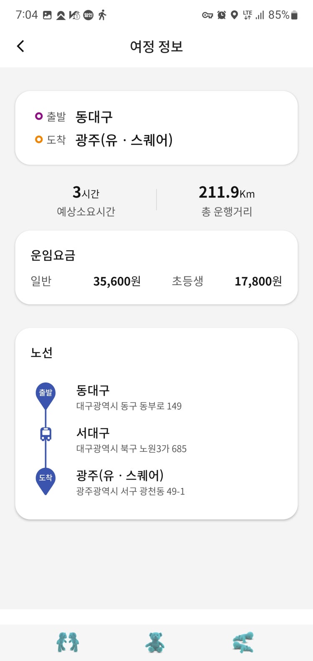Viewport: 313px width, 661px height.
Task: Tap the 211.9Km total distance
Action: (227, 192)
